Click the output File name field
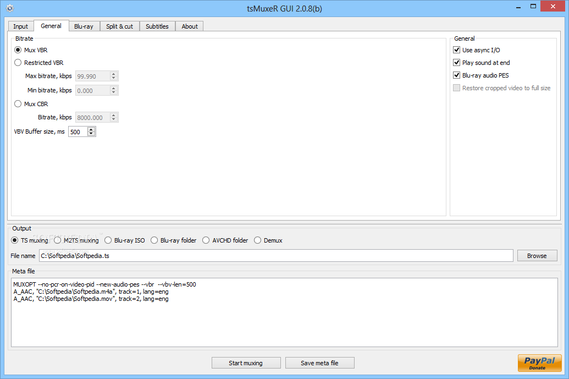This screenshot has height=379, width=569. [276, 256]
